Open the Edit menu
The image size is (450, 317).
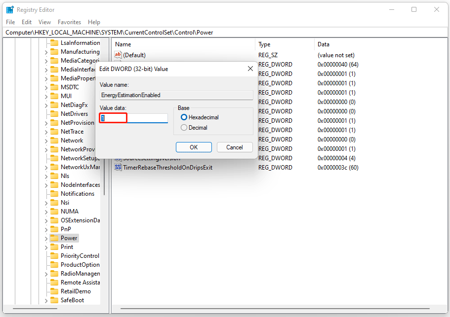coord(27,22)
